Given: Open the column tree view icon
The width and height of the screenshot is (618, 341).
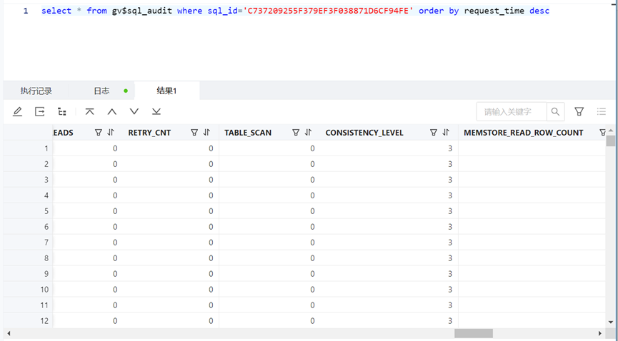Looking at the screenshot, I should click(x=62, y=112).
